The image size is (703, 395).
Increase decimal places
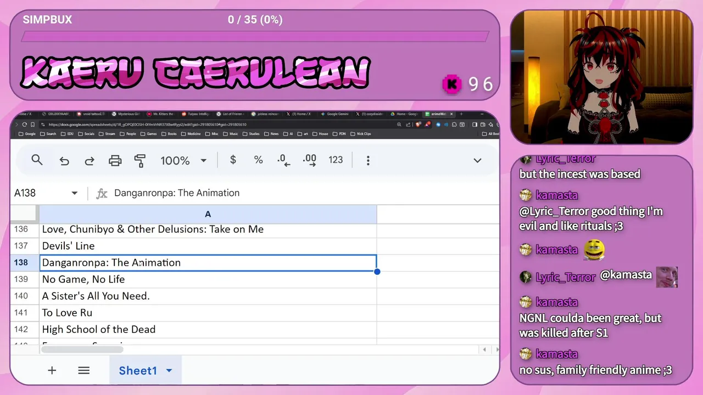click(x=309, y=160)
